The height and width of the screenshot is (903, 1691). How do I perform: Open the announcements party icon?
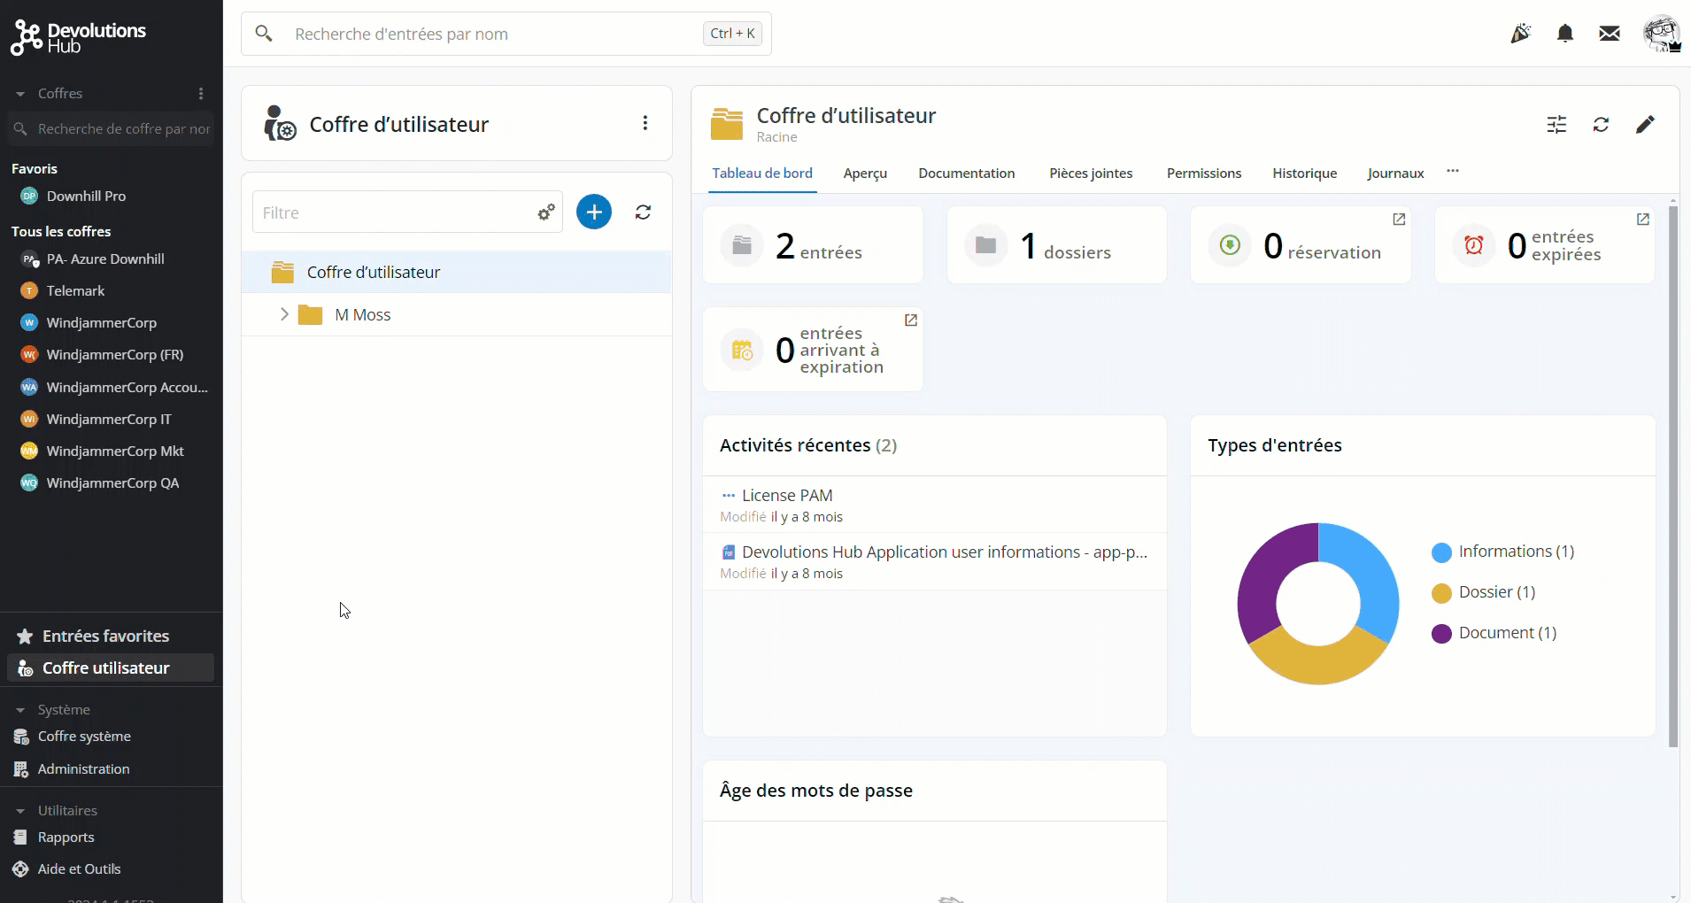pos(1521,34)
